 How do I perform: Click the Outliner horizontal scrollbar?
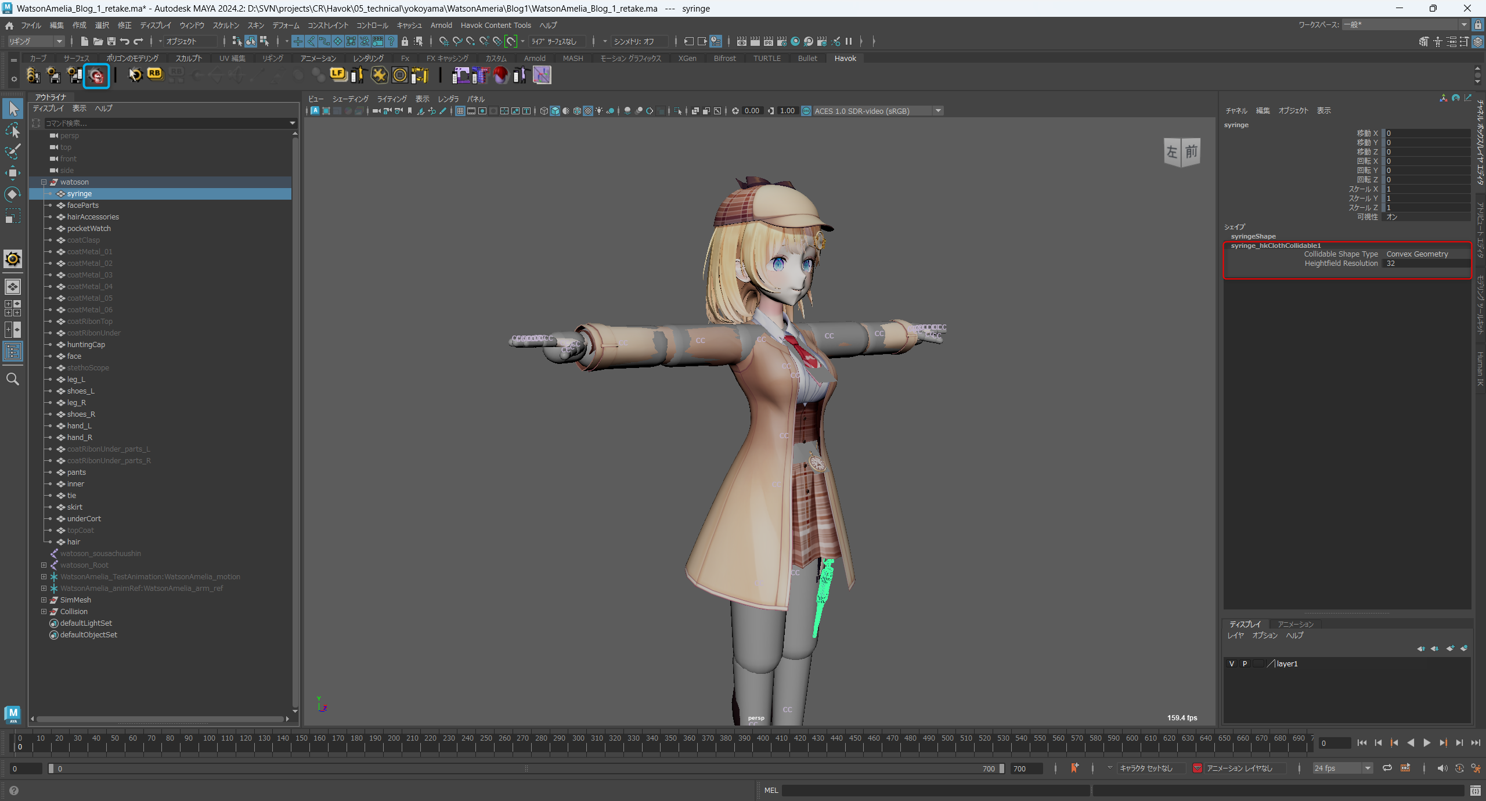click(160, 719)
